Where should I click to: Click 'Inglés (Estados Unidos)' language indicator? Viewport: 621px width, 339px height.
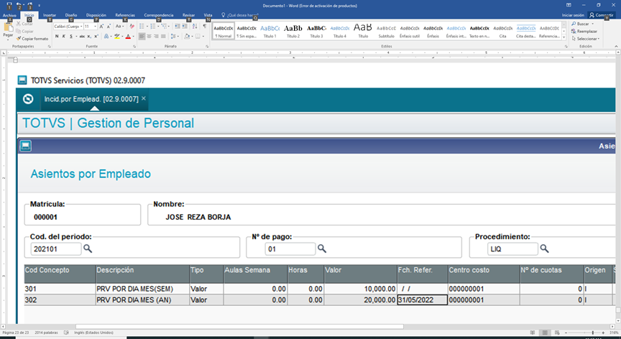(93, 333)
